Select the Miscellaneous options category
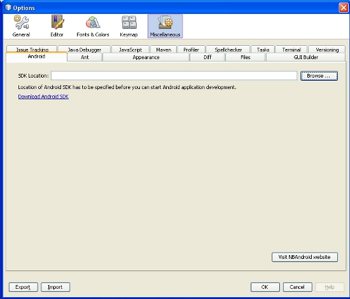 (x=165, y=26)
